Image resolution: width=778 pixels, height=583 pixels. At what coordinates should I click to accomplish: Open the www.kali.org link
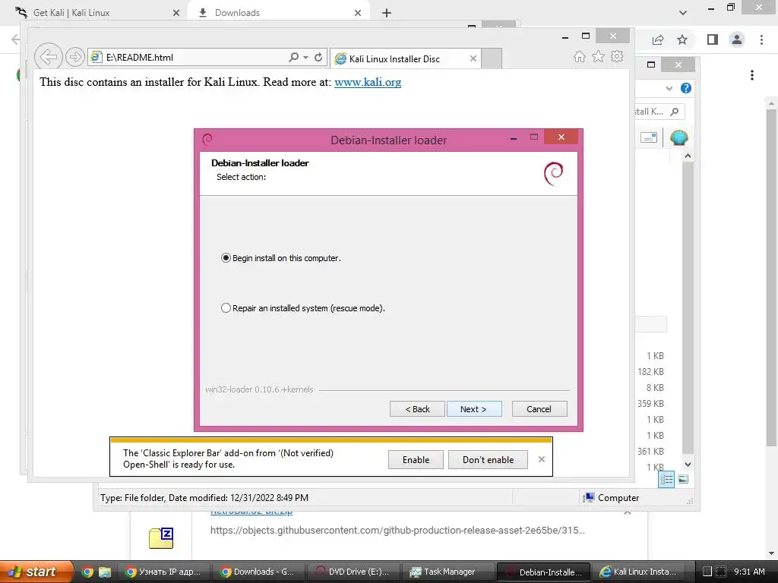368,82
